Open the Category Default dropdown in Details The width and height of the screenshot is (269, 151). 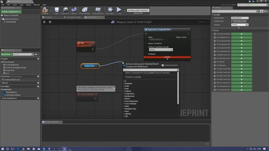coord(240,25)
